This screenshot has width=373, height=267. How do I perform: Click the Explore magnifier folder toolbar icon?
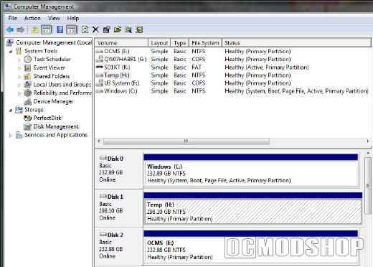point(128,29)
